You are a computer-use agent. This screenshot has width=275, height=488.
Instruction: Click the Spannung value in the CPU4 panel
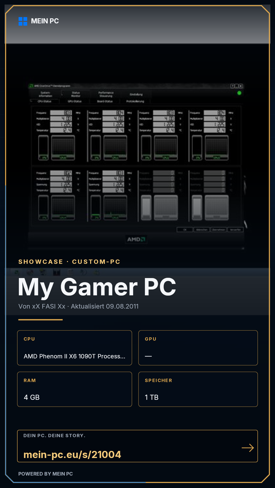pos(61,184)
